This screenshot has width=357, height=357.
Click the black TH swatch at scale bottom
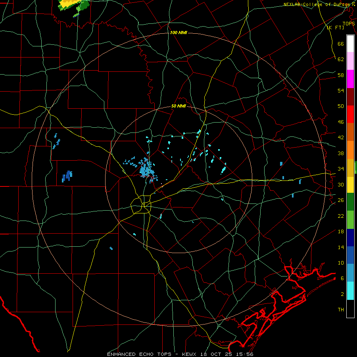[350, 309]
